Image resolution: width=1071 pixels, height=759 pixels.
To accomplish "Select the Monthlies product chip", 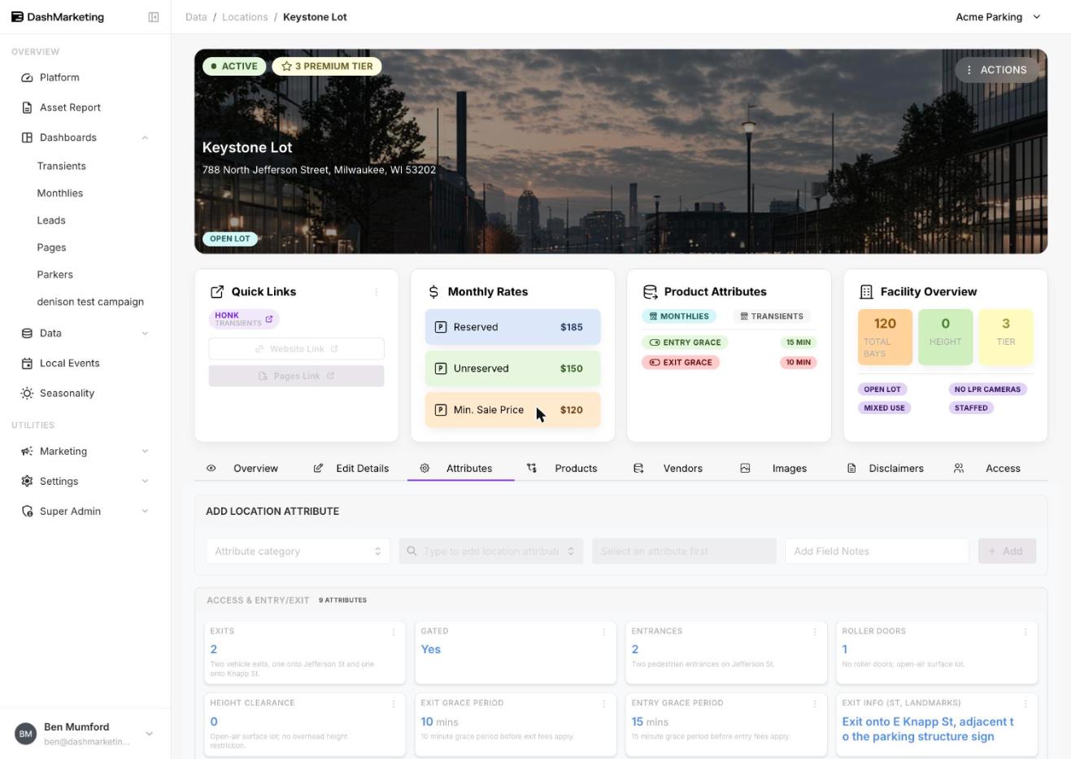I will (678, 316).
